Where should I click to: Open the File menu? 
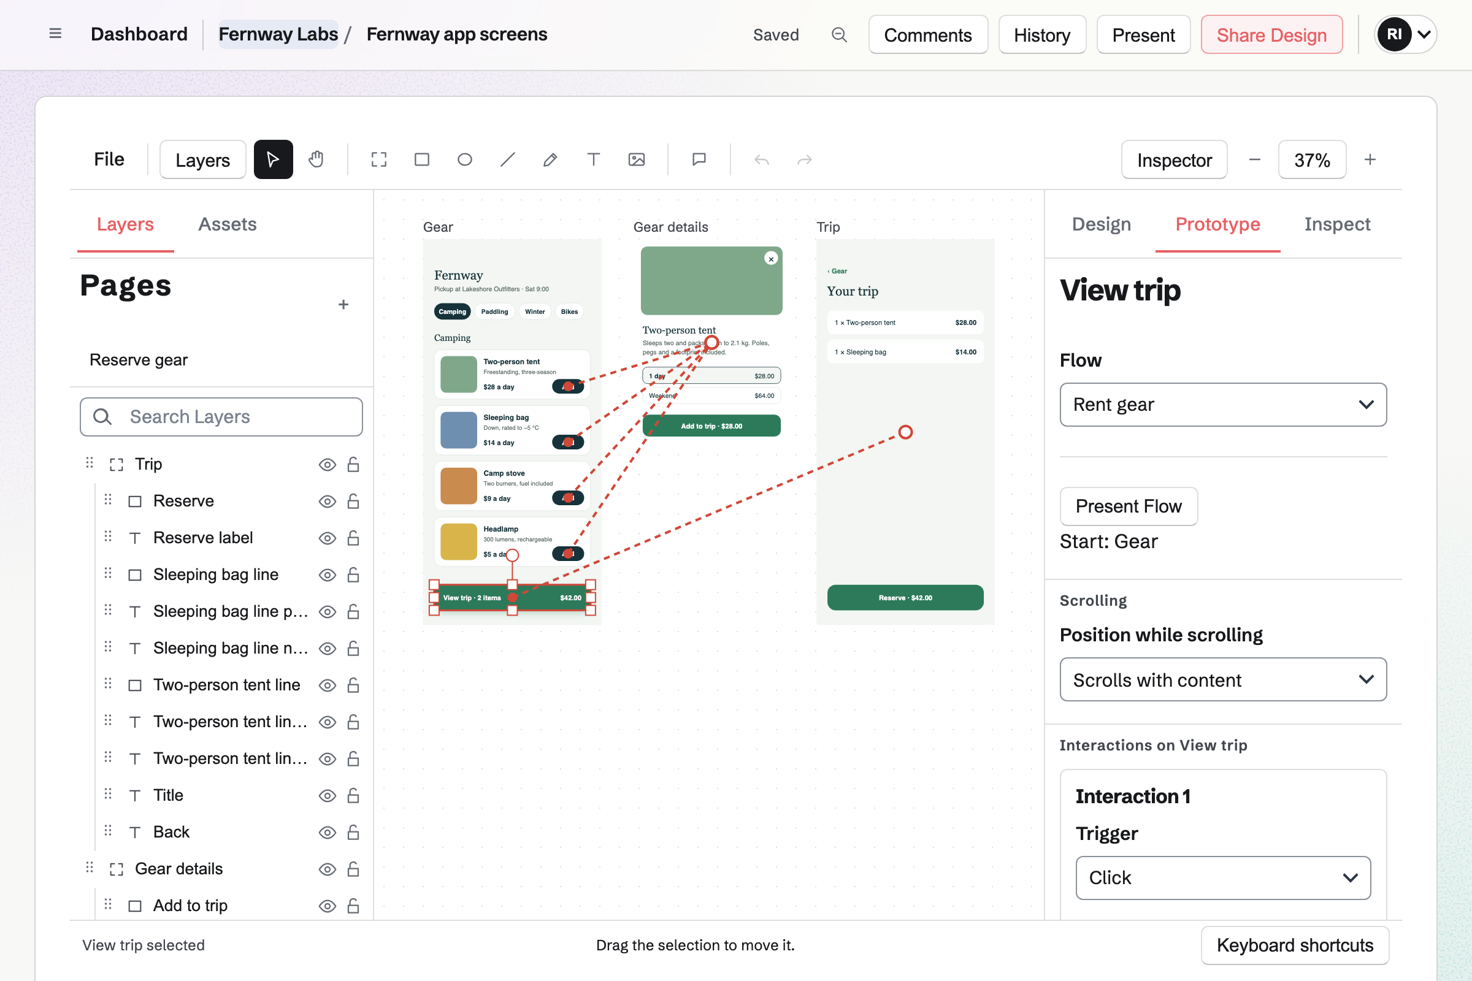pos(109,159)
